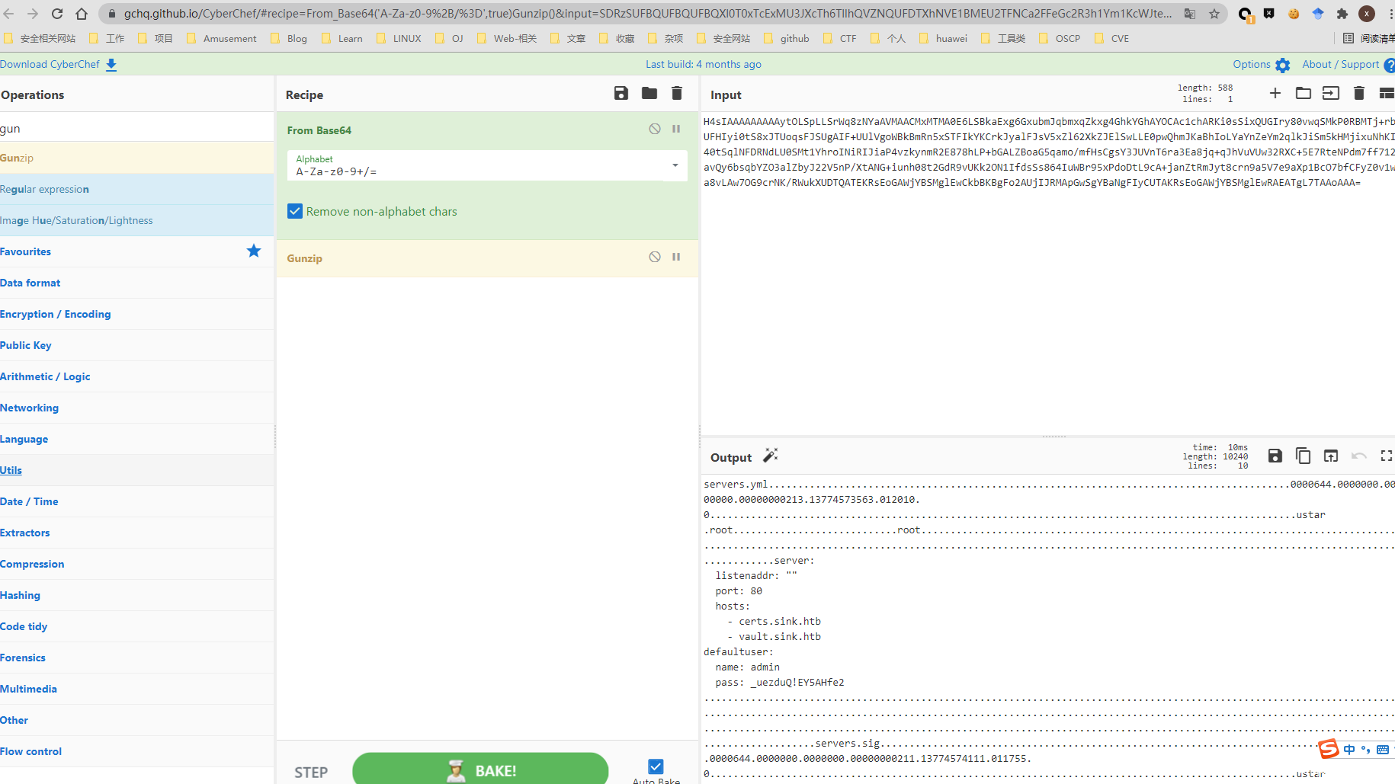Toggle the Auto Bake checkbox
1395x784 pixels.
click(656, 766)
